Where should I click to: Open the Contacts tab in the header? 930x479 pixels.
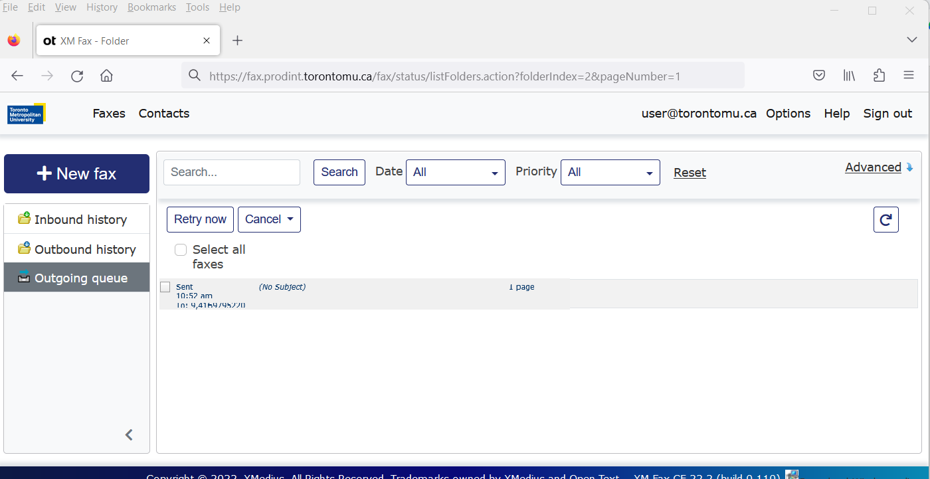(164, 114)
